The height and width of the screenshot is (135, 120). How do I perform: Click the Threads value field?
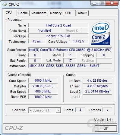tap(107, 110)
